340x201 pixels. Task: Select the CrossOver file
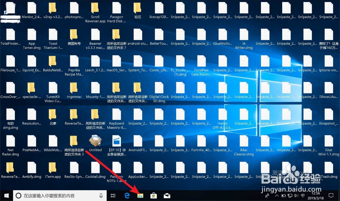click(x=11, y=90)
